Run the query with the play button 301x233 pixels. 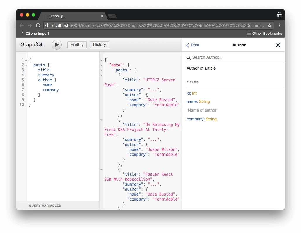57,45
